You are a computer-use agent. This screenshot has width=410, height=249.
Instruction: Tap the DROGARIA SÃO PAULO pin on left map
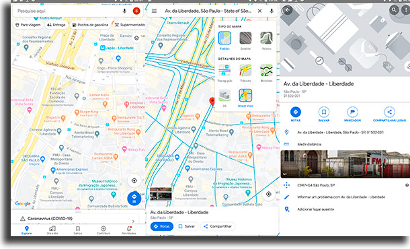coord(42,159)
